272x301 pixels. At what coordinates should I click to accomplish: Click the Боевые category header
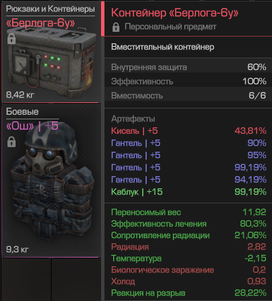22,112
